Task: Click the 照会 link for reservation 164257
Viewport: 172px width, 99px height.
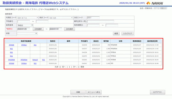Action: pyautogui.click(x=11, y=49)
